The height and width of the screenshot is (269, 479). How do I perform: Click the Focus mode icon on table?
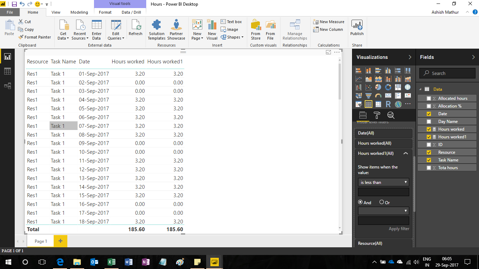coord(329,52)
